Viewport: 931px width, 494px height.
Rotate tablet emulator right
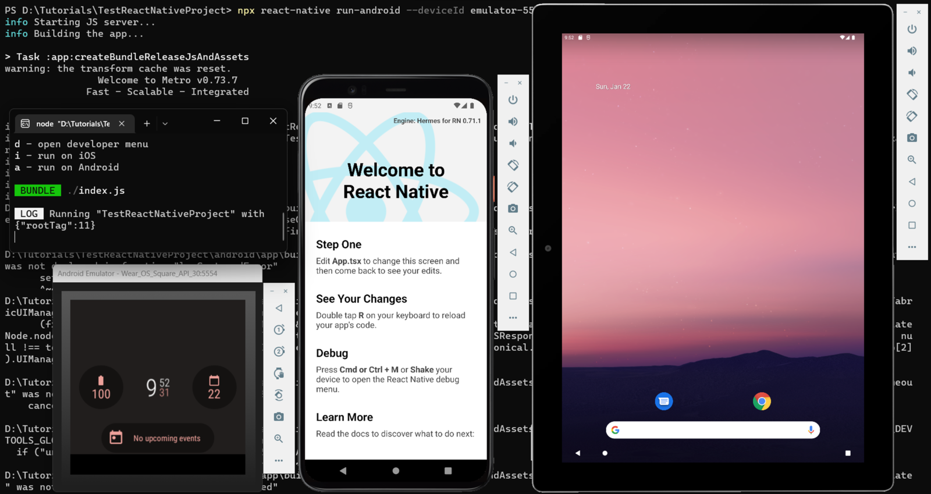pos(912,116)
